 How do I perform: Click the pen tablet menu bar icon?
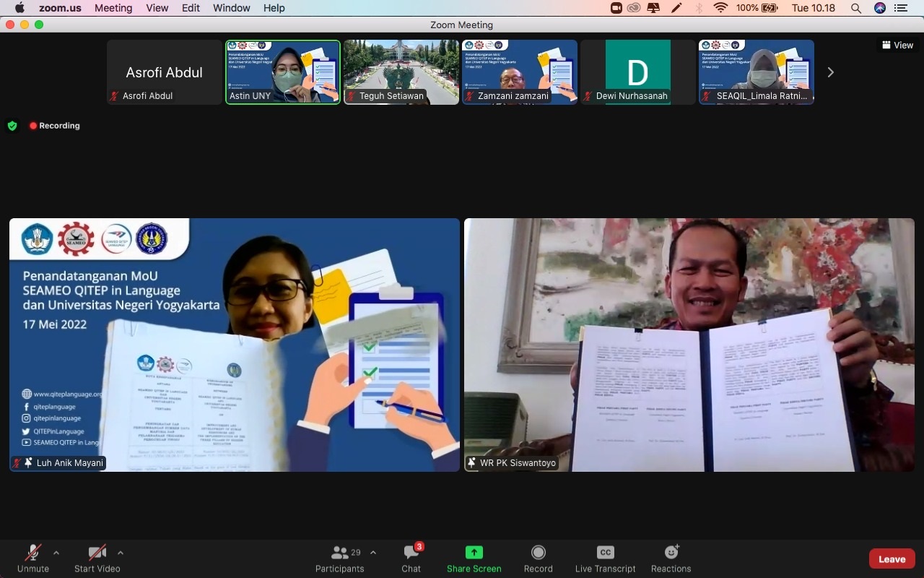coord(676,8)
